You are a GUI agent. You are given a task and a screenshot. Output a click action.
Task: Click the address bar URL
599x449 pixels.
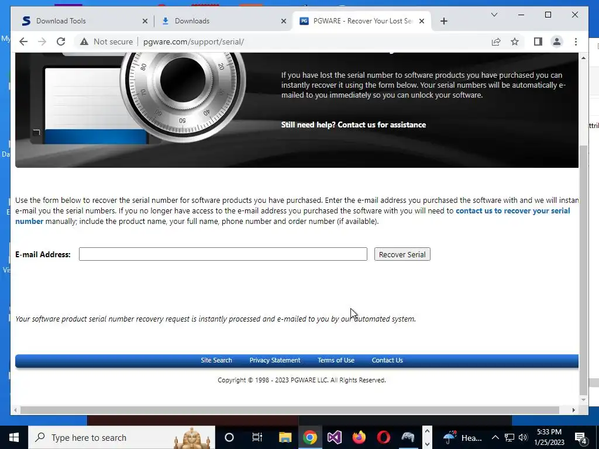coord(194,42)
